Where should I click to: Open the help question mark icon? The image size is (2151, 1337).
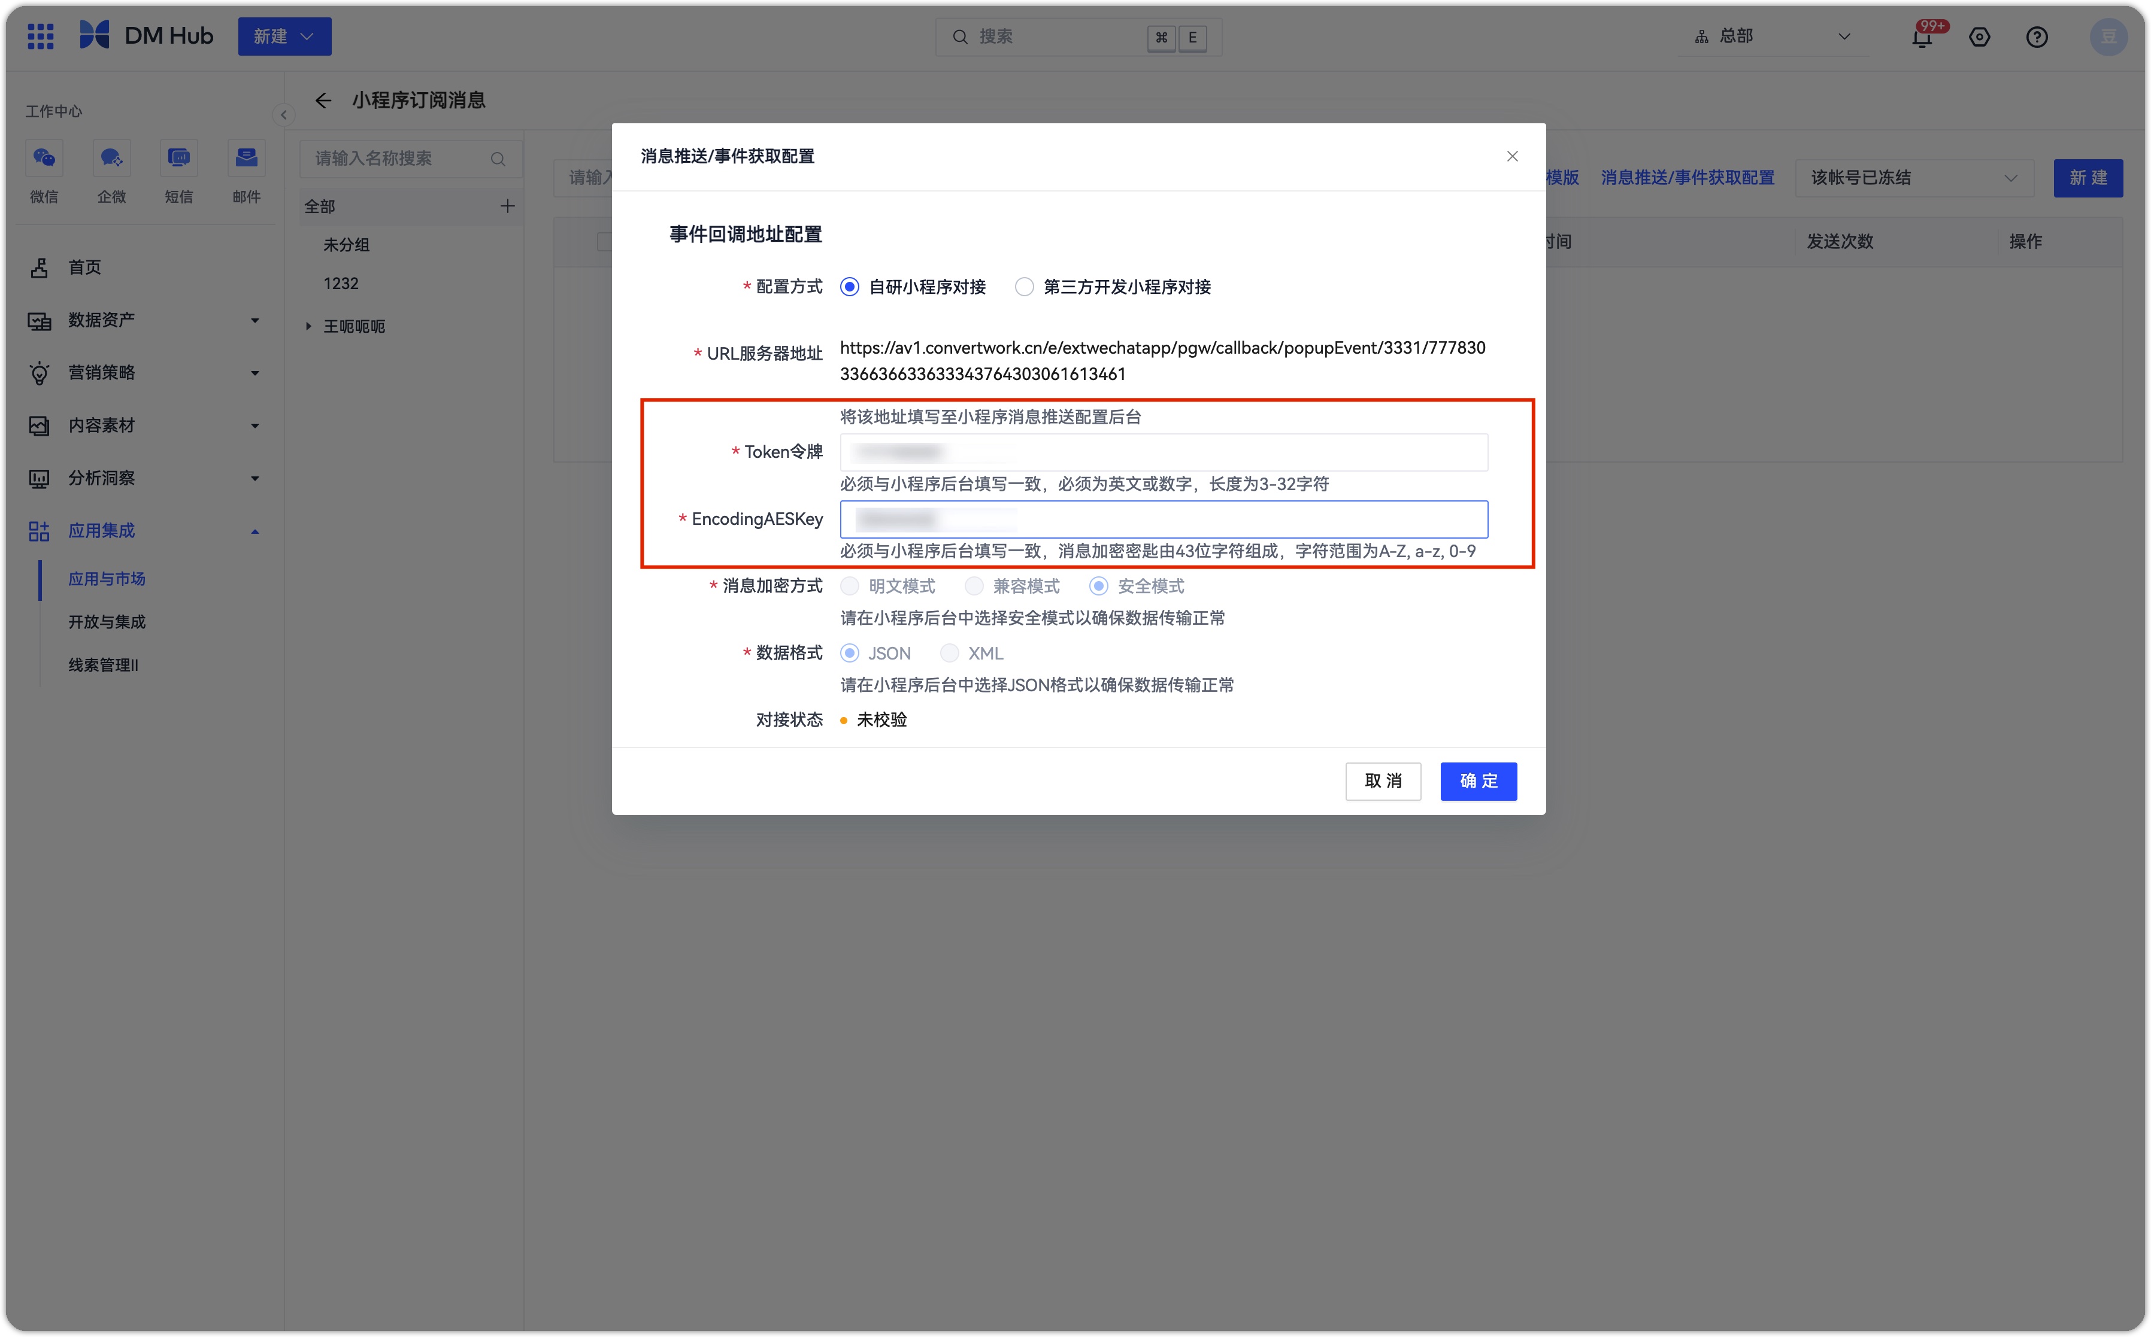coord(2037,37)
